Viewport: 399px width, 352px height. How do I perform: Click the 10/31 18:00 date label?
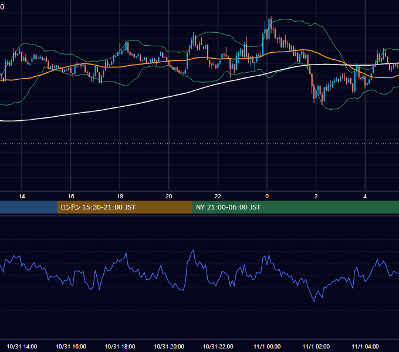tap(120, 346)
